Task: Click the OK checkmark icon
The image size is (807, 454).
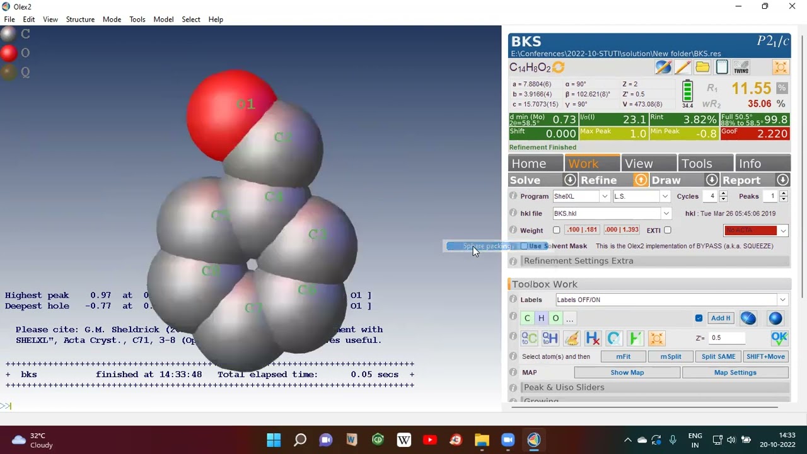Action: tap(779, 338)
